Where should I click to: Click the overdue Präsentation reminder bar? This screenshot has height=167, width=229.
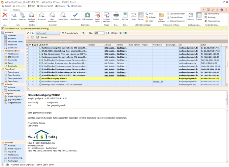(x=115, y=29)
